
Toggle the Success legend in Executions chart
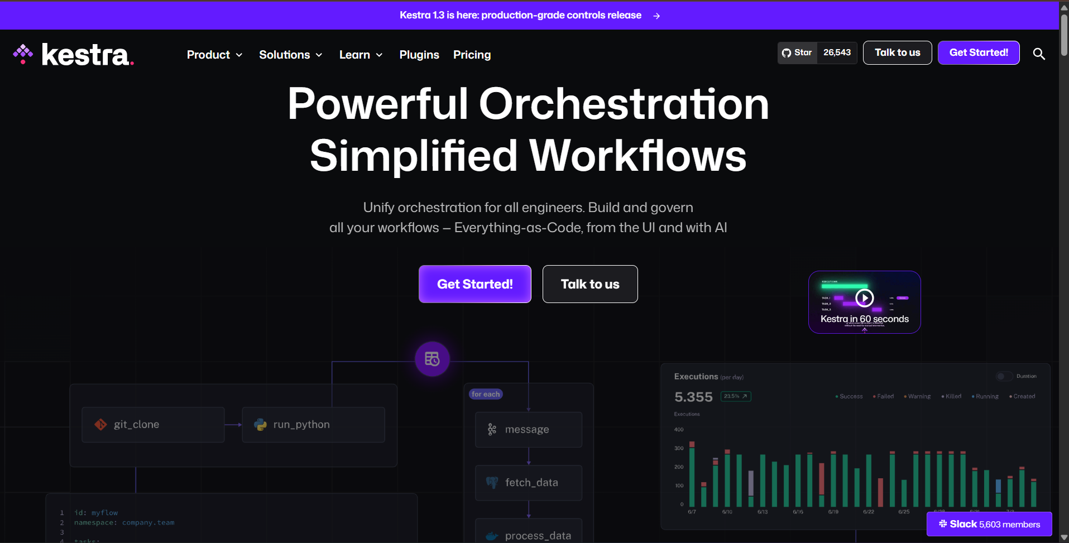(x=849, y=396)
